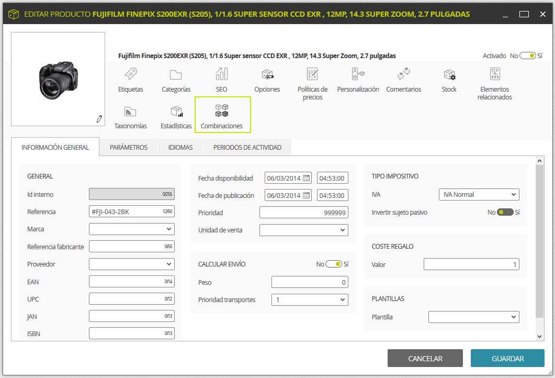Open the Combinaciones boxes icon

point(222,110)
